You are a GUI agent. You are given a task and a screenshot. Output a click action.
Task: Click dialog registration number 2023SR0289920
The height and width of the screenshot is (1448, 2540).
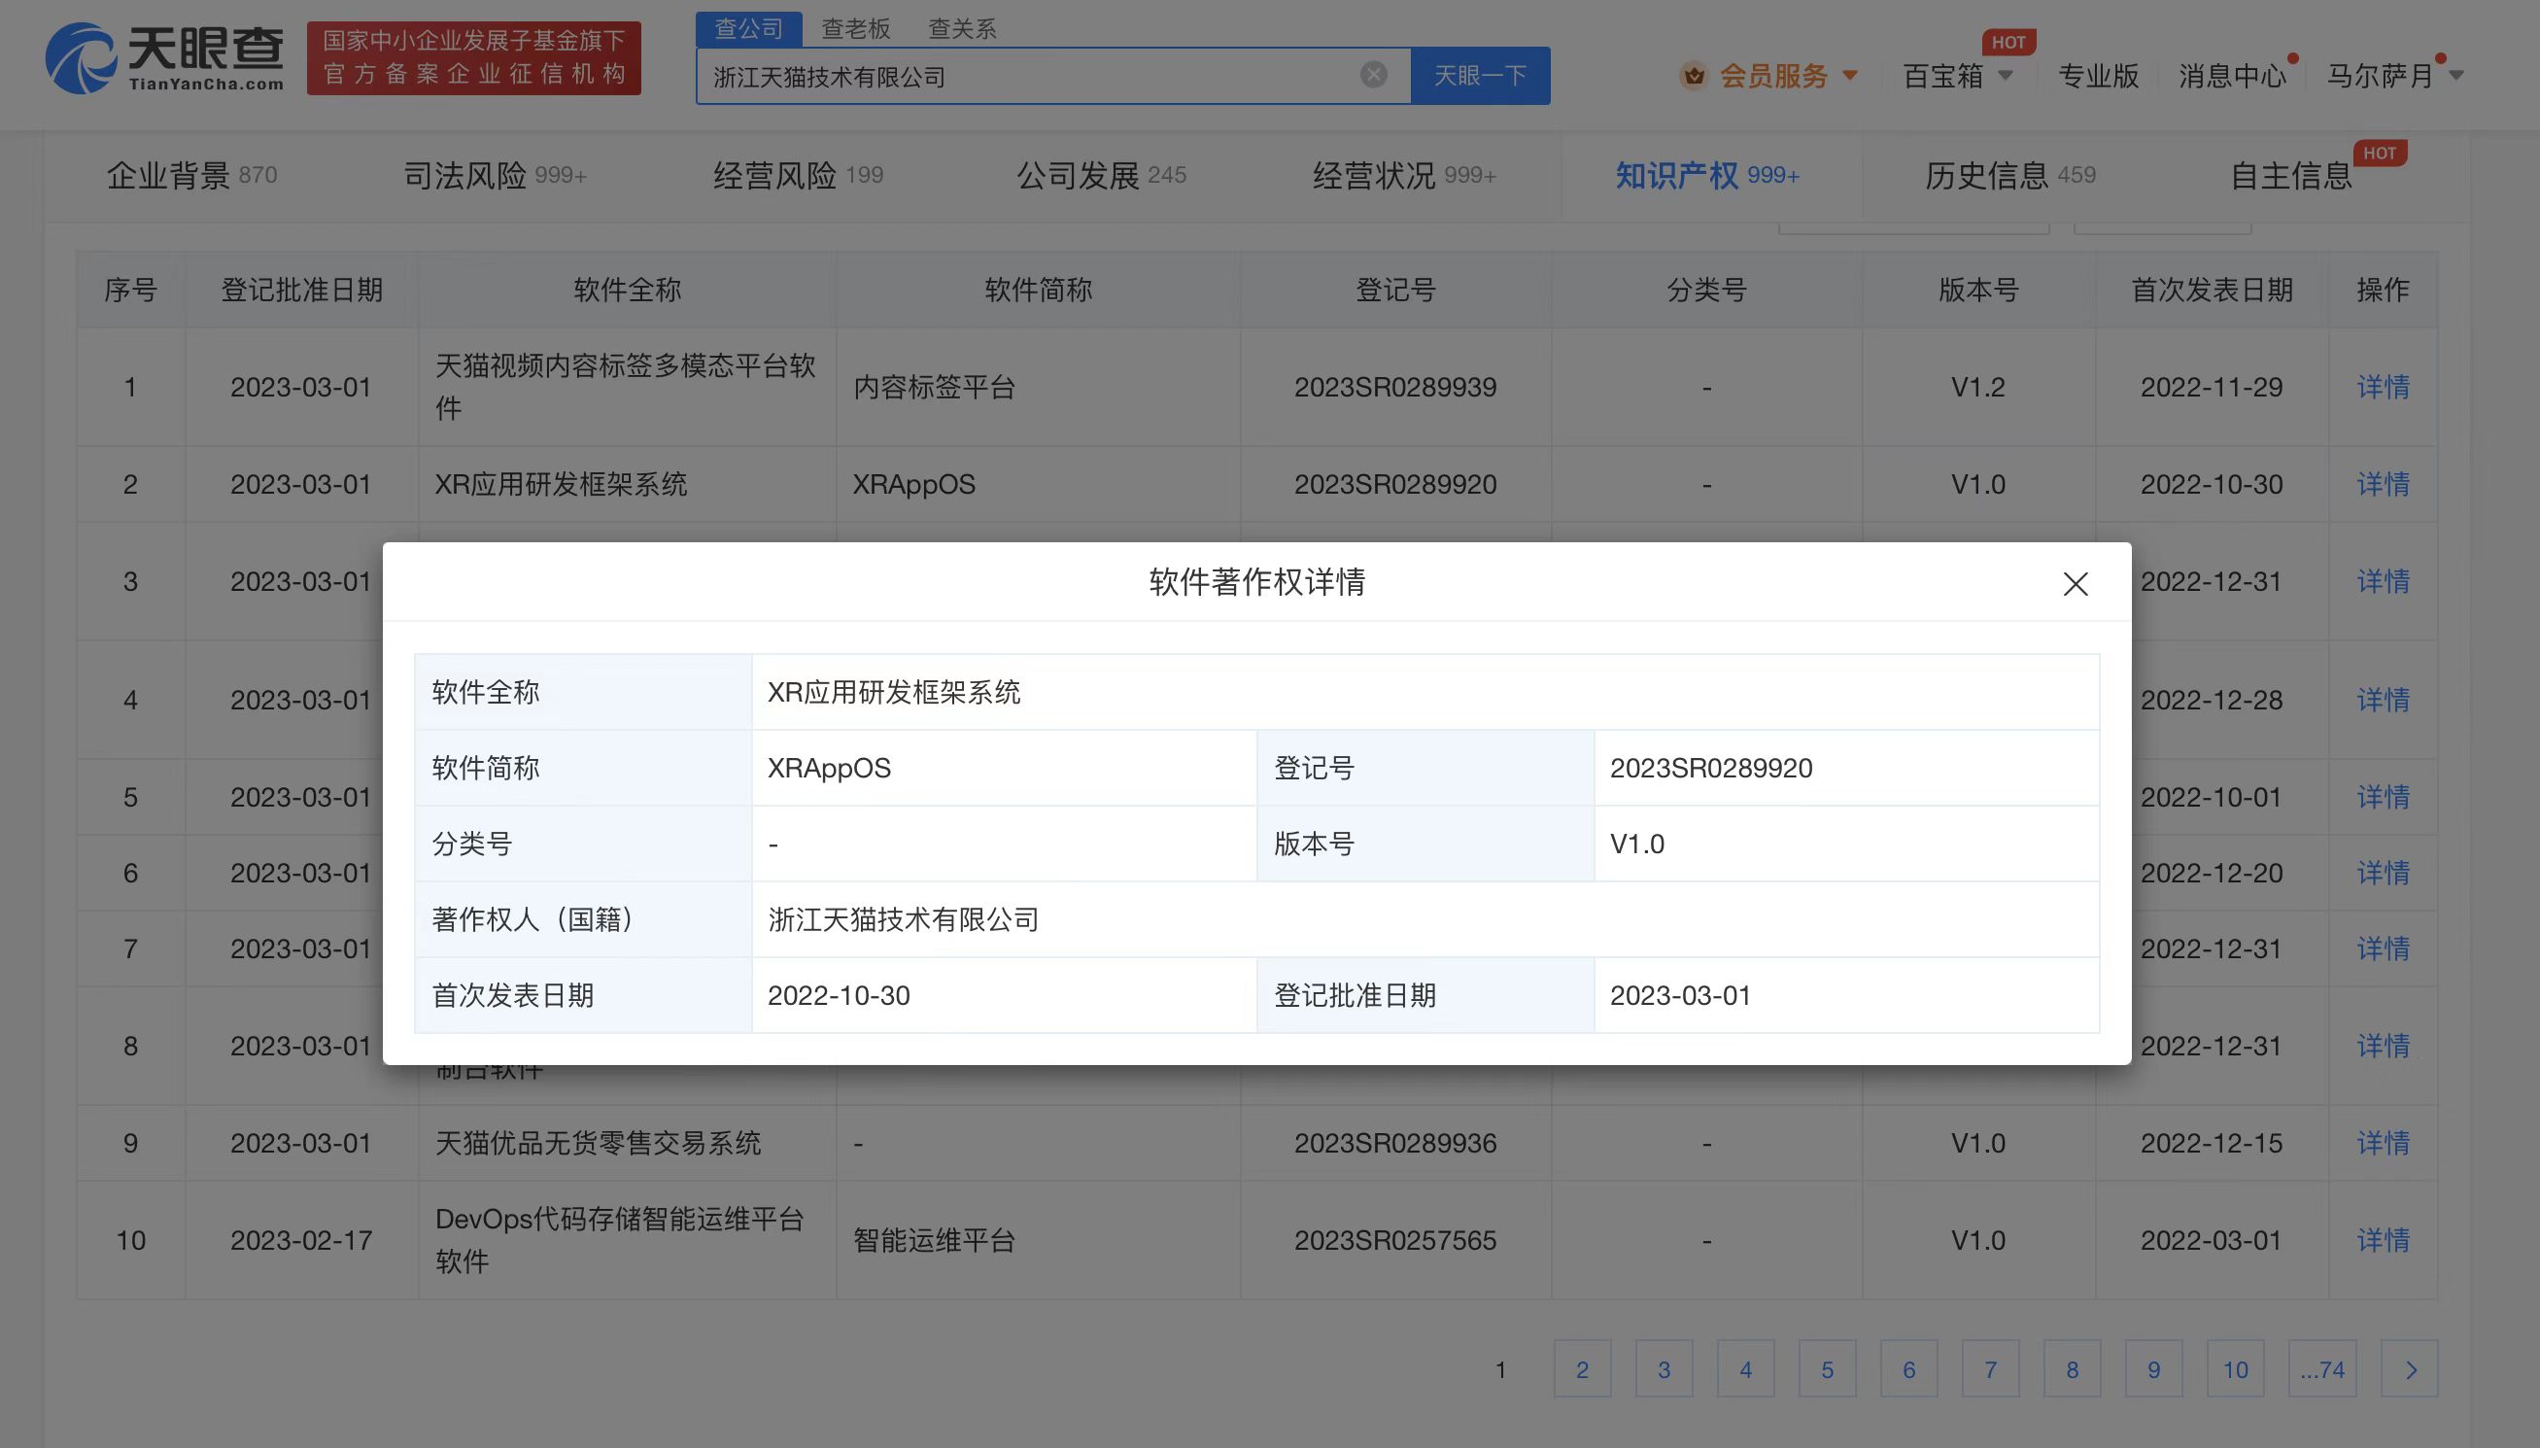point(1711,768)
